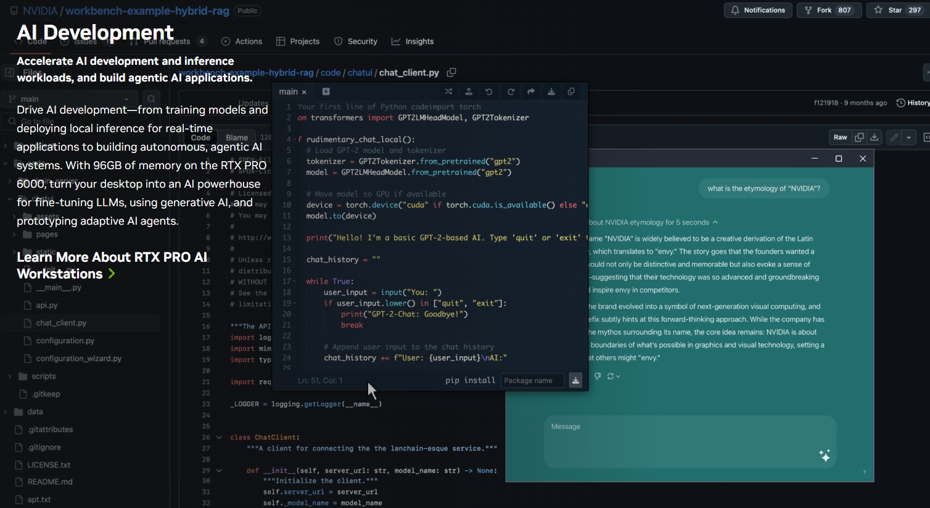Click the help question mark in chat window
Image resolution: width=930 pixels, height=508 pixels.
tap(865, 472)
